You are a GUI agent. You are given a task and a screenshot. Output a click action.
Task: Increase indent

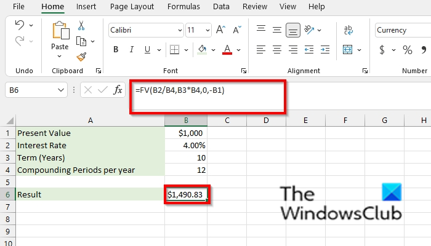[x=325, y=50]
